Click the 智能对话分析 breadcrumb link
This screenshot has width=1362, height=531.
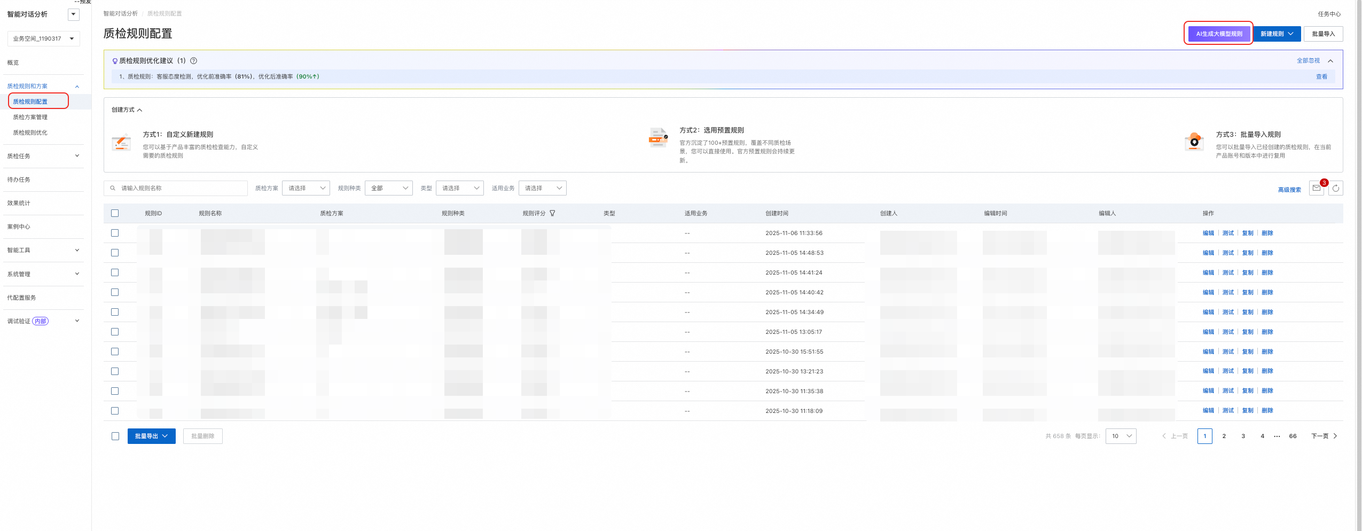[120, 13]
